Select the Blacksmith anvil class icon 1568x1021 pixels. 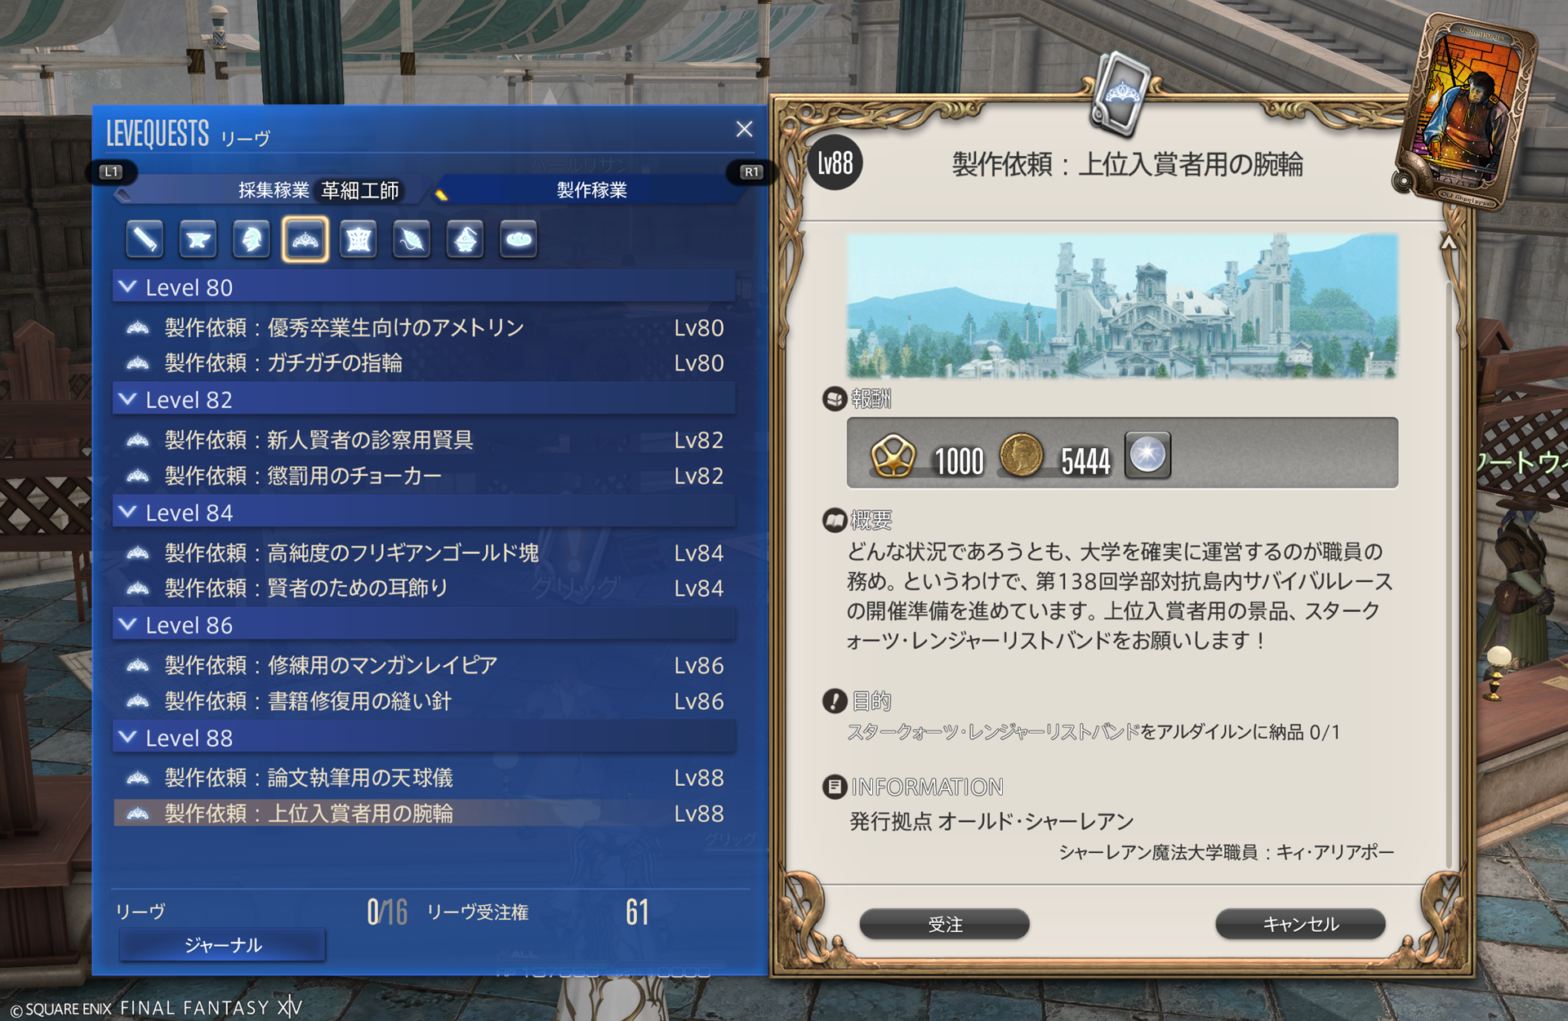(198, 240)
